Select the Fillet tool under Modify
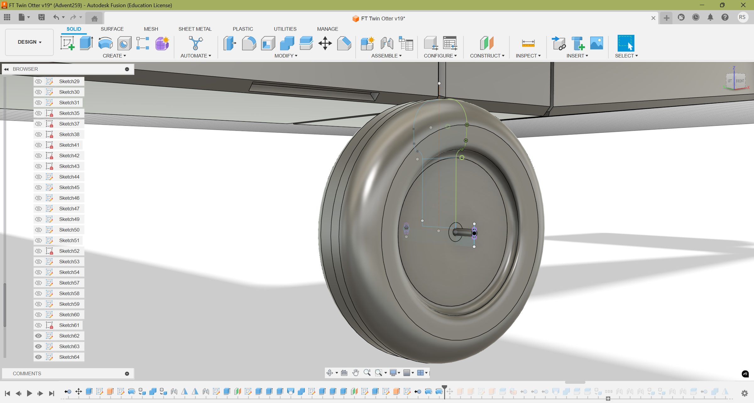This screenshot has height=403, width=754. (249, 43)
